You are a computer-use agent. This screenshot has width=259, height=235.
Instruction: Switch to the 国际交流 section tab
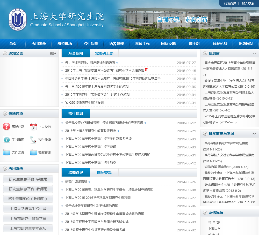(104, 172)
